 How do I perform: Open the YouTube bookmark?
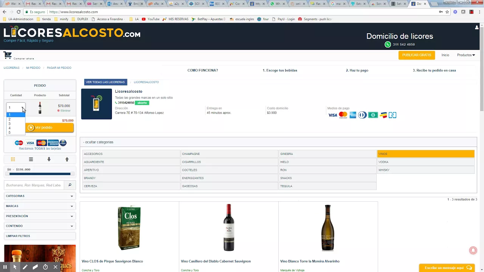point(150,19)
